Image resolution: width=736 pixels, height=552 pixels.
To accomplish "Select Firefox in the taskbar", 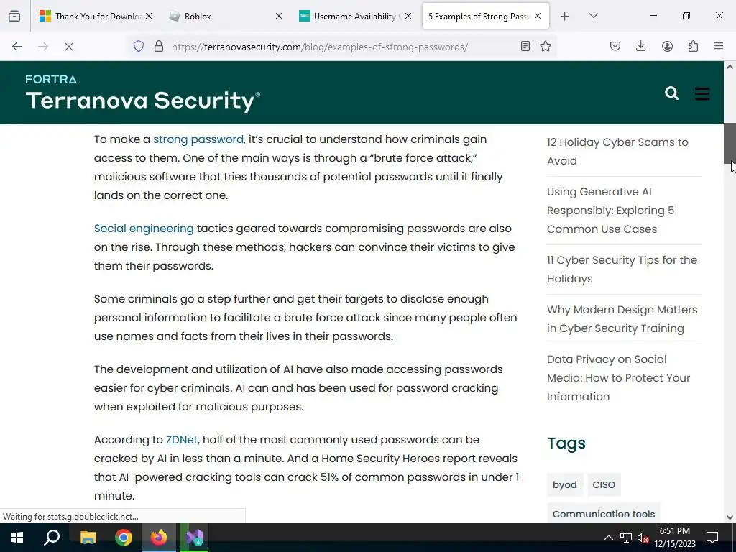I will coord(159,538).
